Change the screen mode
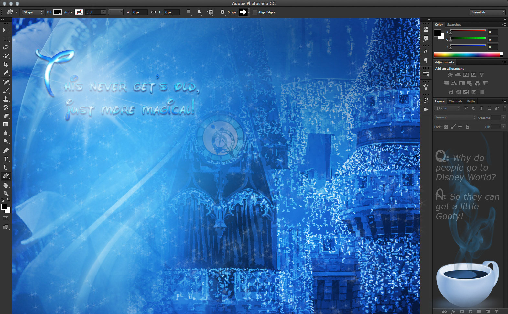Screen dimensions: 508x314 [x=6, y=227]
